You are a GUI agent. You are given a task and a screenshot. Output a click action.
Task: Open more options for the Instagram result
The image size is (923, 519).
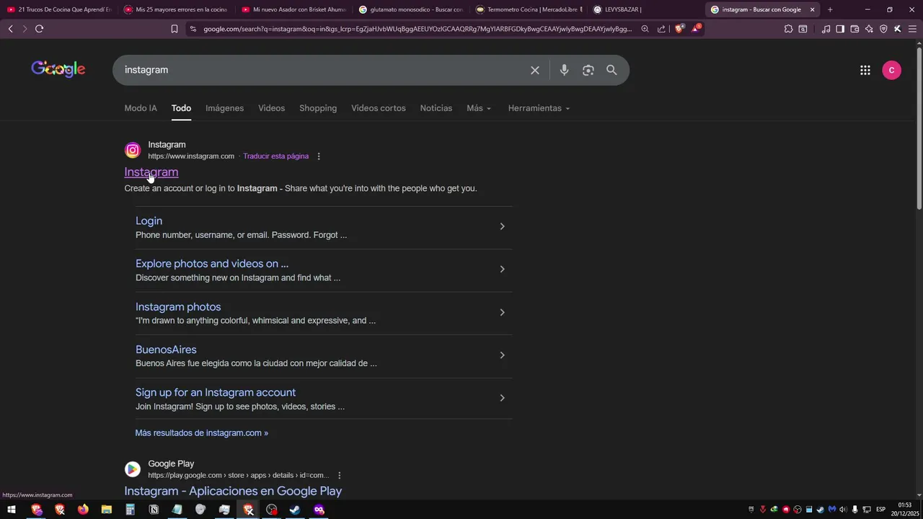[319, 156]
